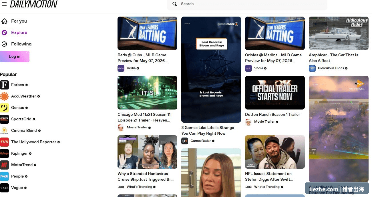Click Movie Trailer avatar under Dutton Ranch
The width and height of the screenshot is (372, 197).
pyautogui.click(x=248, y=122)
